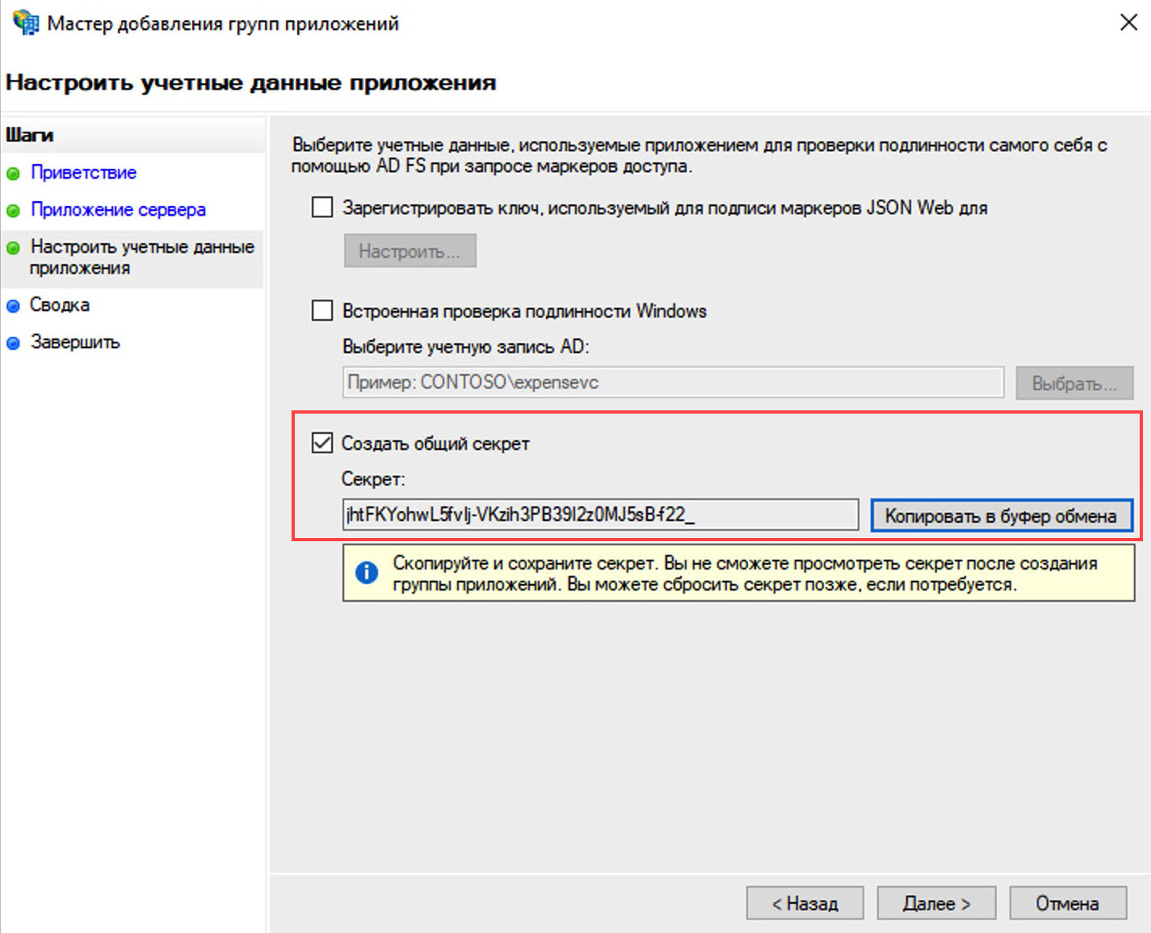
Task: Cancel the wizard with Отмена
Action: [x=1067, y=903]
